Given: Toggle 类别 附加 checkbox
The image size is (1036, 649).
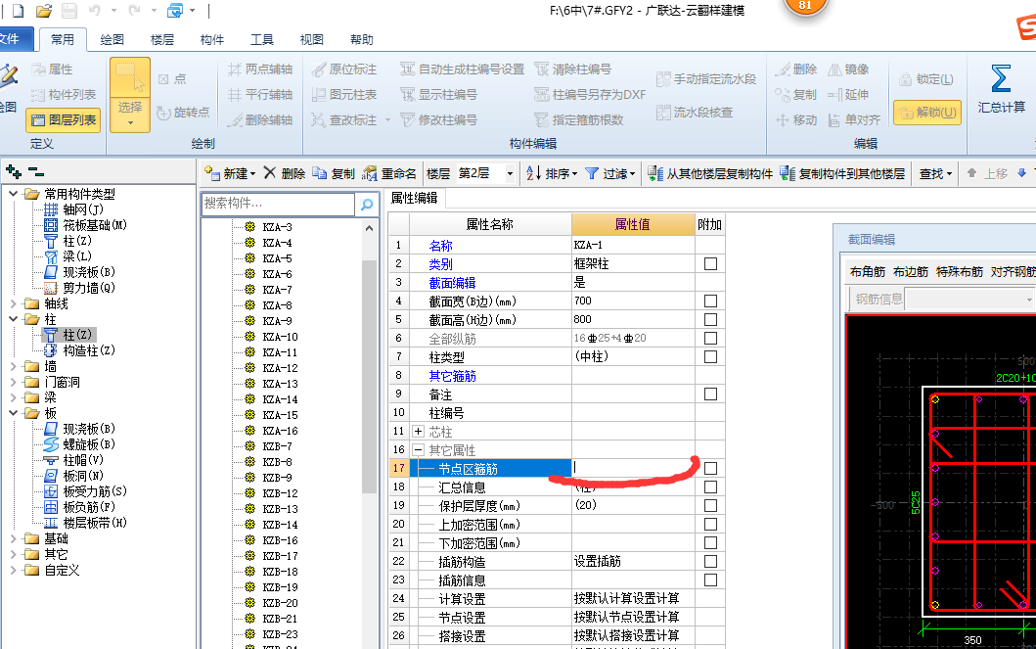Looking at the screenshot, I should (710, 263).
